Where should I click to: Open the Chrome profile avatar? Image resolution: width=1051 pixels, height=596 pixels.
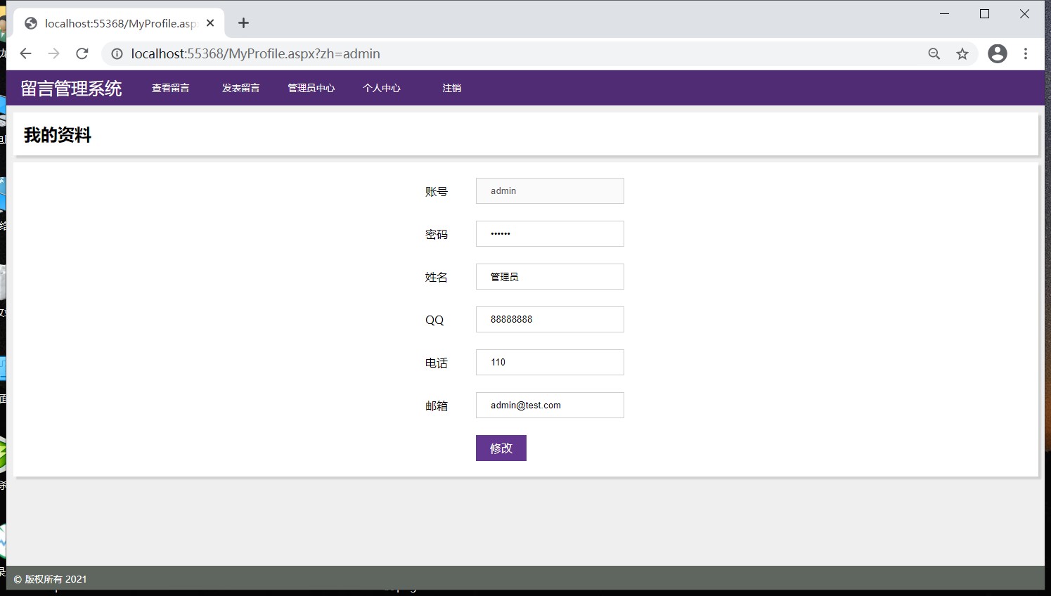(x=997, y=54)
